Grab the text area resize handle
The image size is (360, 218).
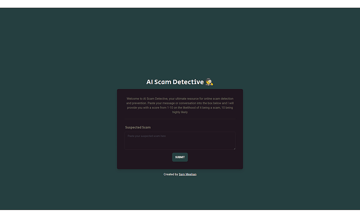[x=234, y=148]
